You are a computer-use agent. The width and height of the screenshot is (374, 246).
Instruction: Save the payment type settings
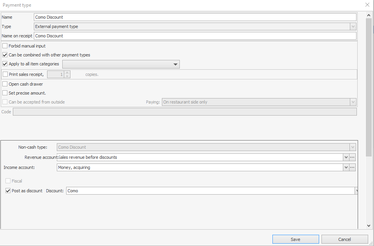pos(295,239)
